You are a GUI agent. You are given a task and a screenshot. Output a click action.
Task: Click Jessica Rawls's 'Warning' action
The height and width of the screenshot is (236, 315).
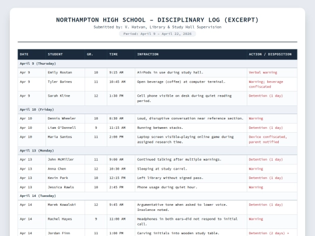pyautogui.click(x=256, y=187)
